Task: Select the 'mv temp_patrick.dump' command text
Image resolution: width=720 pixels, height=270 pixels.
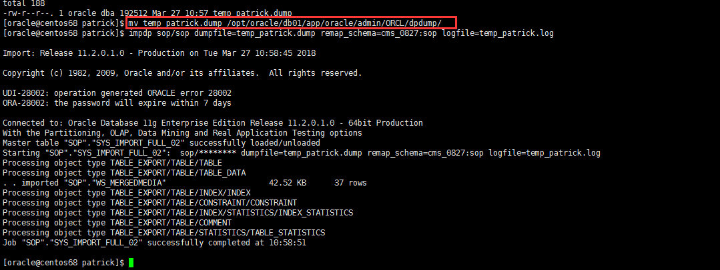Action: point(285,23)
